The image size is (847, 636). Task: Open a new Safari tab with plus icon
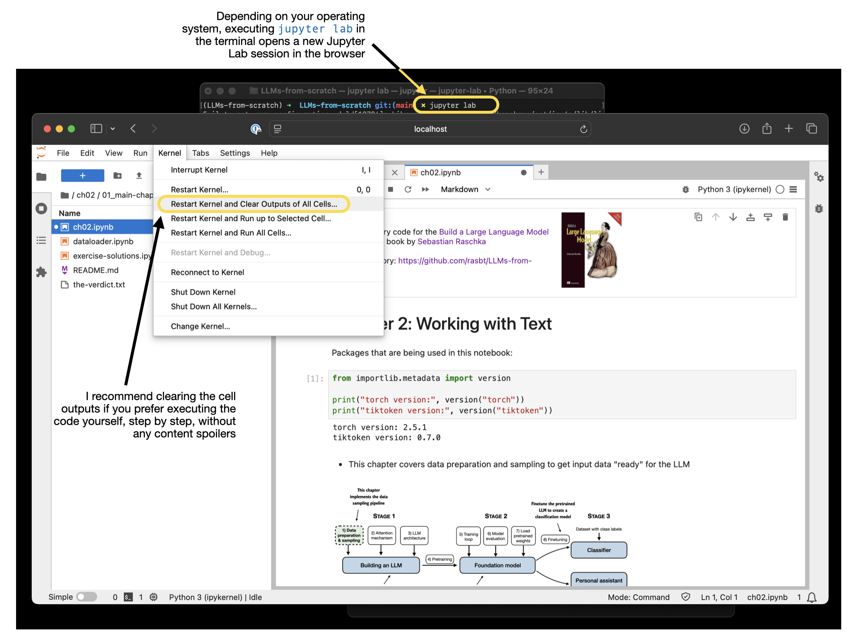(x=789, y=129)
